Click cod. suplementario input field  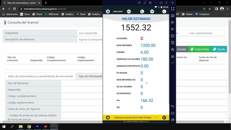pos(206,33)
